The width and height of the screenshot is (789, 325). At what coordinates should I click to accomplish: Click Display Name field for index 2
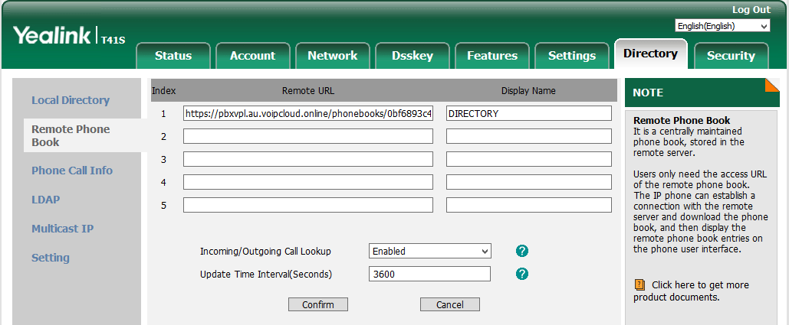529,136
